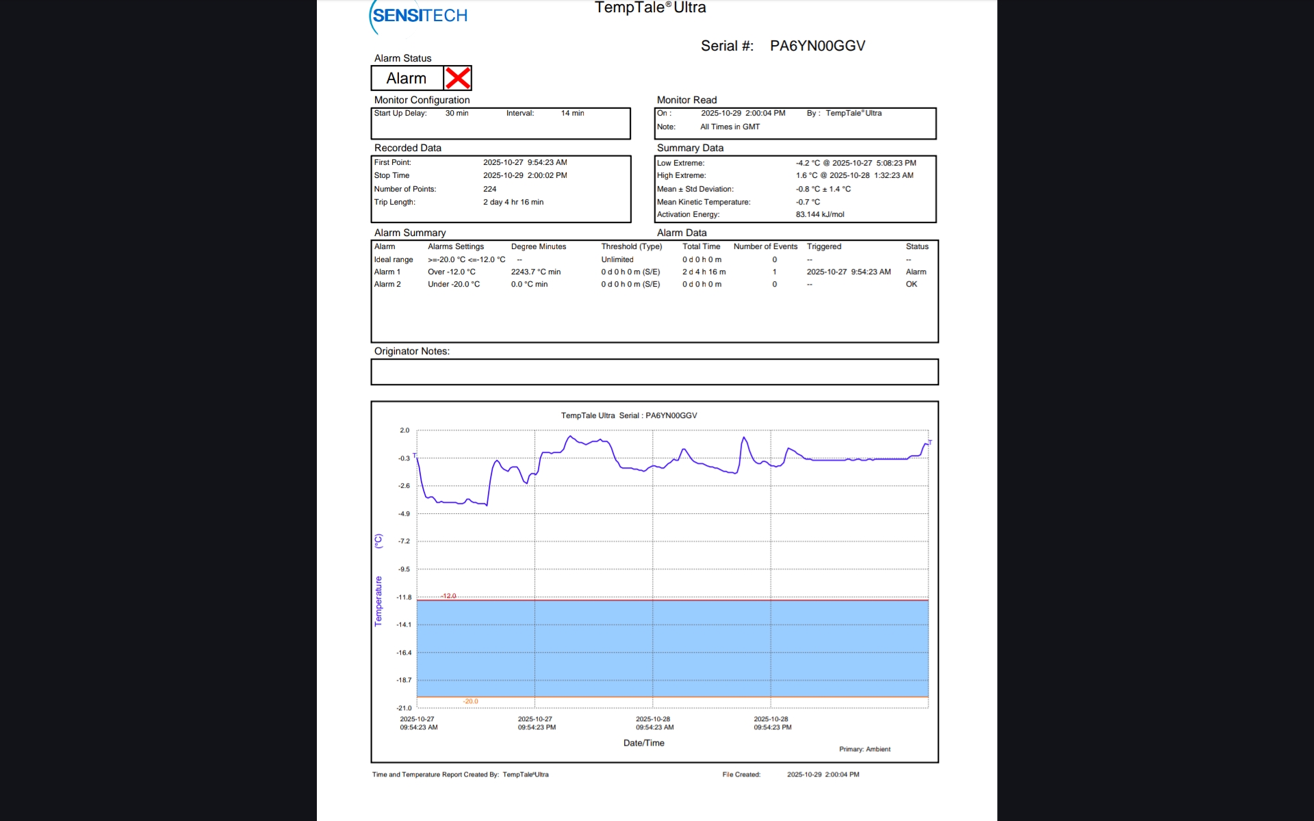Screen dimensions: 1314x821
Task: Click the red X alarm status icon
Action: coord(457,78)
